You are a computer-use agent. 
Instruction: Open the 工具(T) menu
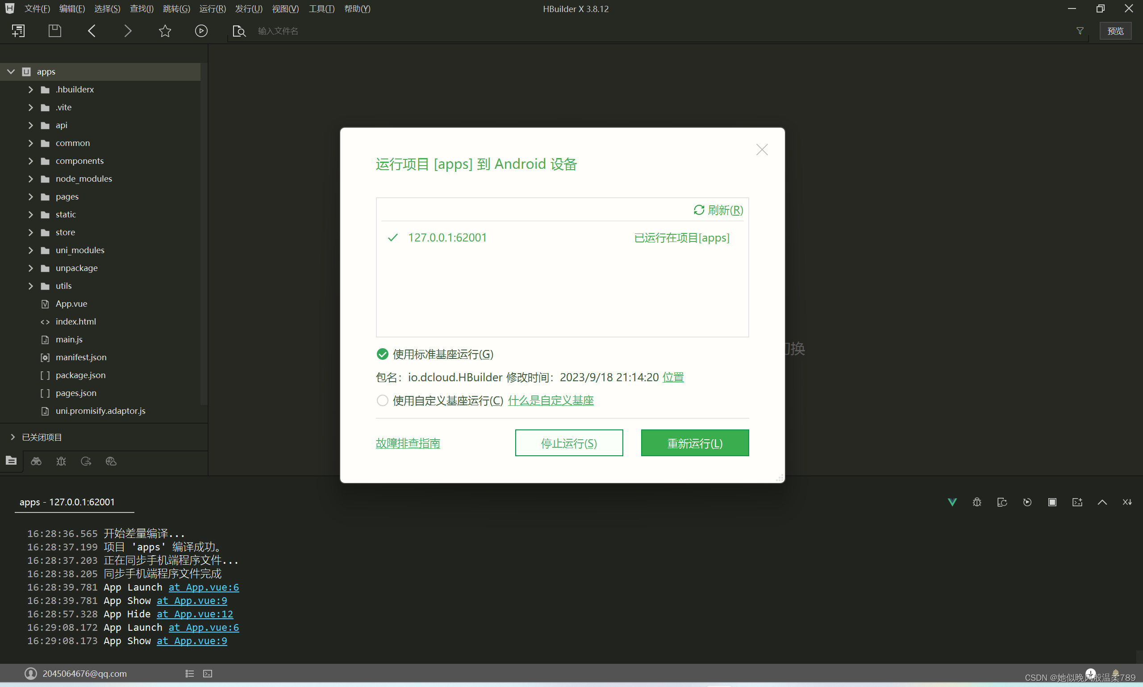tap(322, 9)
